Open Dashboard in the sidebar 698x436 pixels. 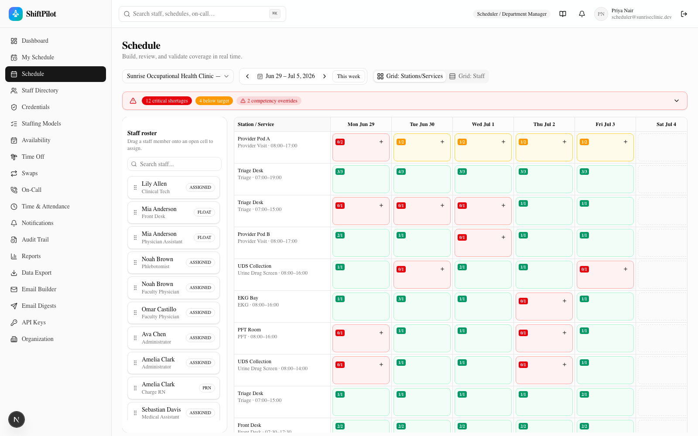click(55, 41)
